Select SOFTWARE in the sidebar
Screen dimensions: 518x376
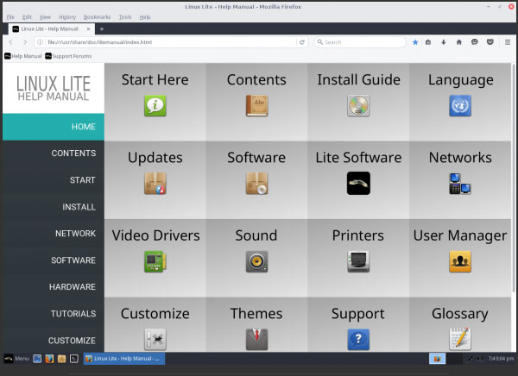point(54,260)
